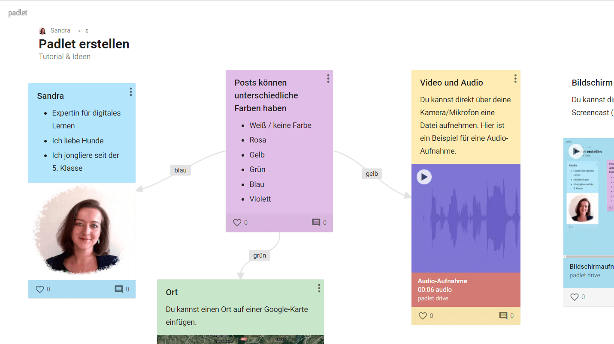614x344 pixels.
Task: Click the gelb connector label
Action: (372, 174)
